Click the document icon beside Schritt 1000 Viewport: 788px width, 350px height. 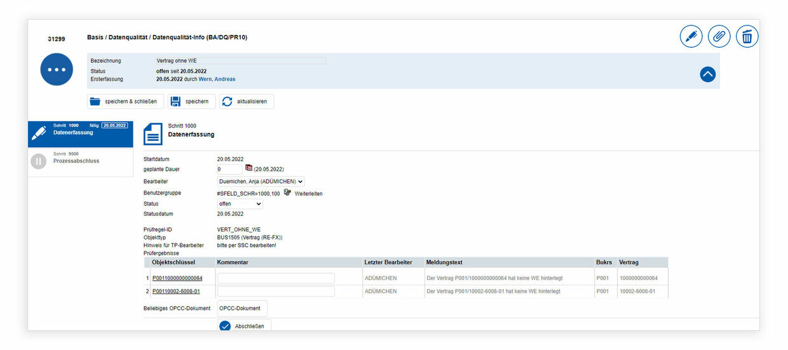pos(153,134)
